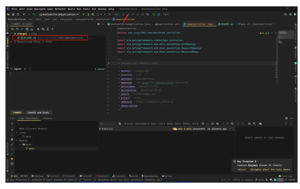The image size is (300, 189).
Task: Open User: All filter dropdown
Action: pyautogui.click(x=158, y=124)
